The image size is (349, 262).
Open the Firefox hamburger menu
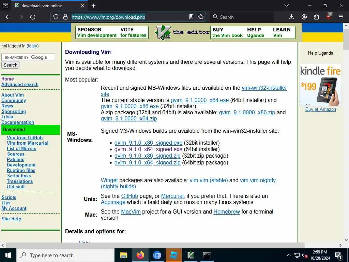point(341,17)
